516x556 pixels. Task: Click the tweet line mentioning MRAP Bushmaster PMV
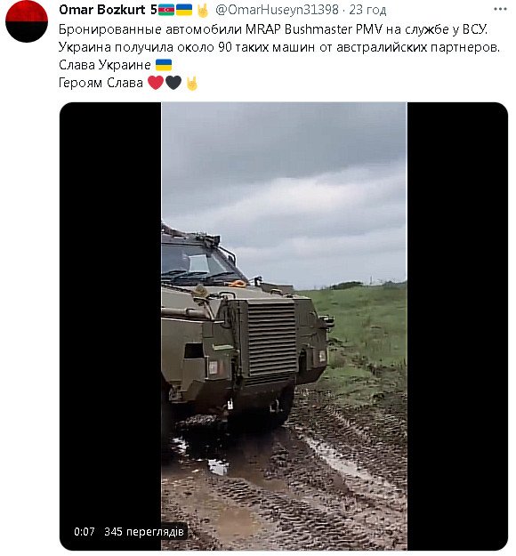pyautogui.click(x=273, y=29)
